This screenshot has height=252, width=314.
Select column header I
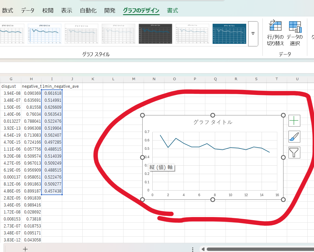coord(52,79)
